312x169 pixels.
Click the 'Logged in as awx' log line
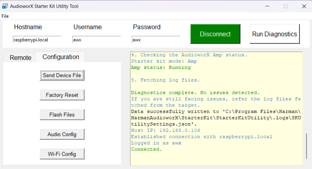tap(156, 143)
